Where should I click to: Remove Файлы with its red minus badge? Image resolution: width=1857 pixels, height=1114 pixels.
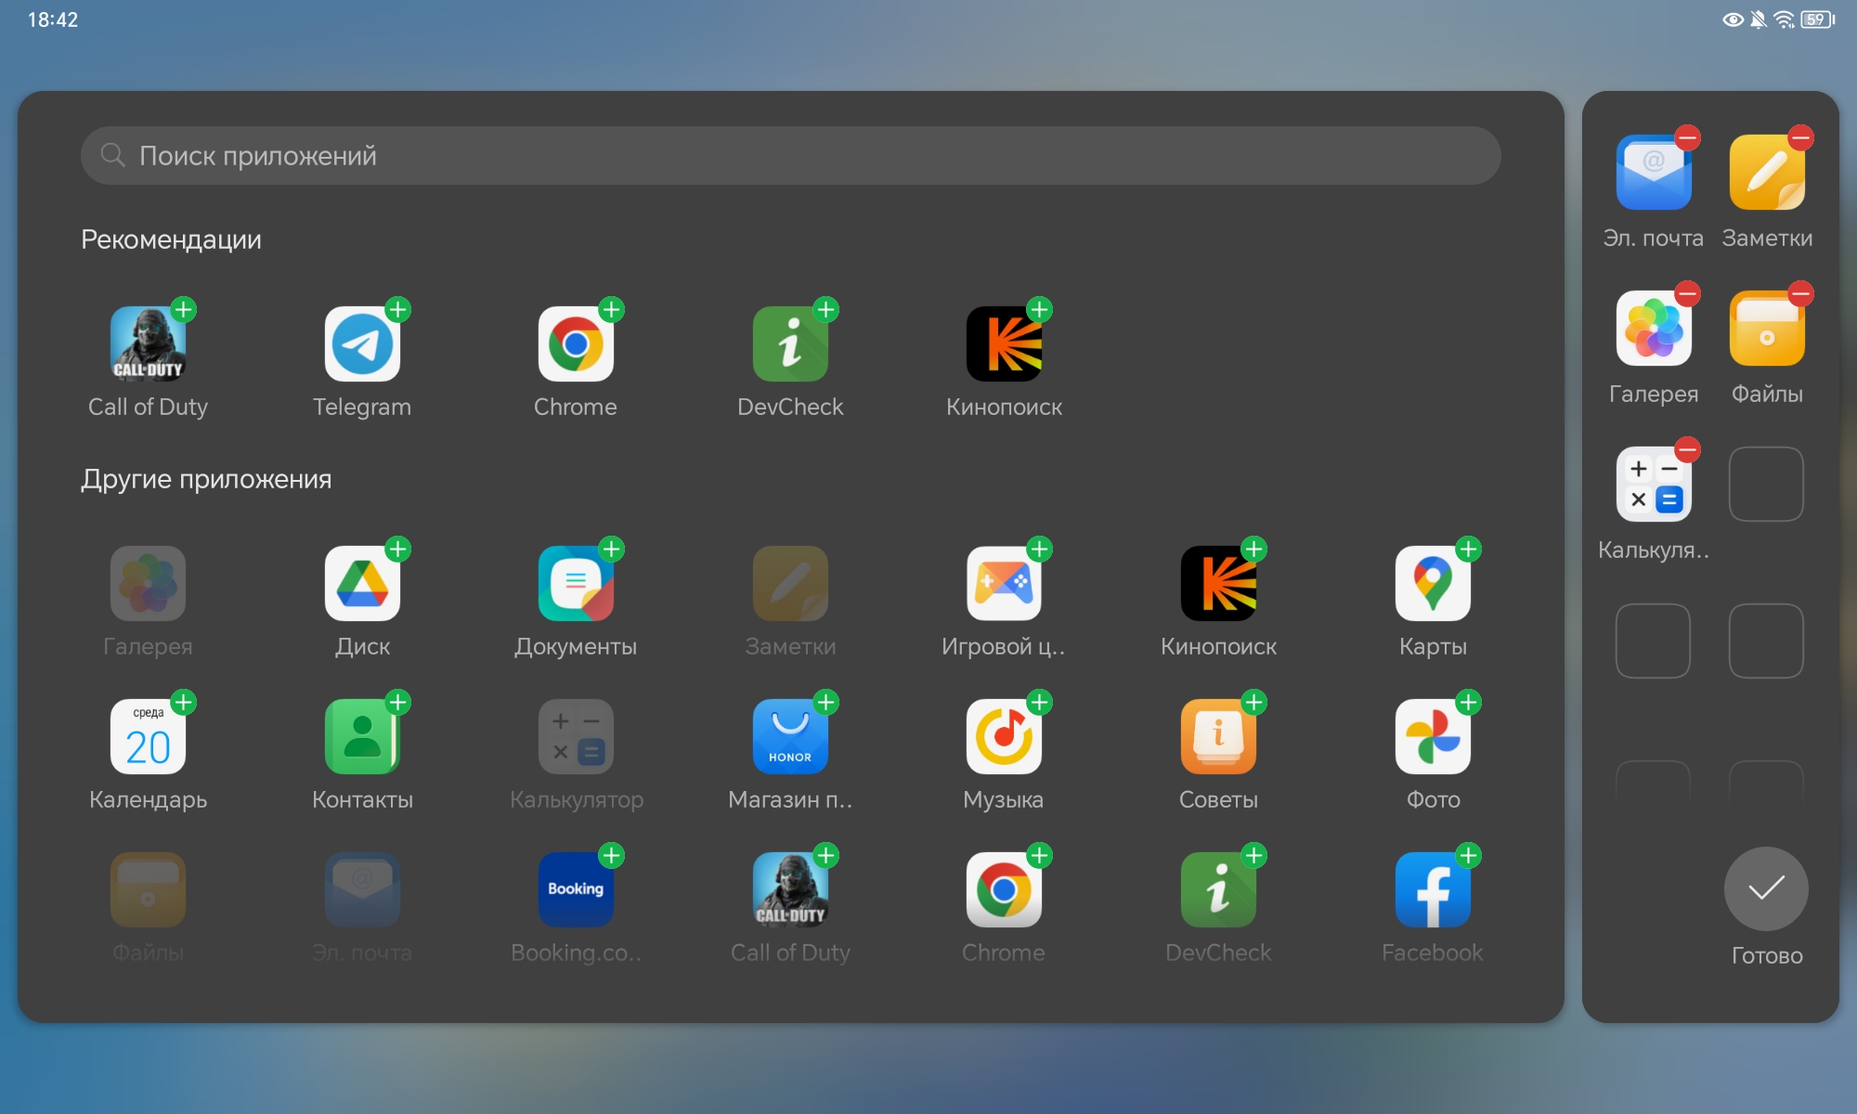coord(1801,294)
